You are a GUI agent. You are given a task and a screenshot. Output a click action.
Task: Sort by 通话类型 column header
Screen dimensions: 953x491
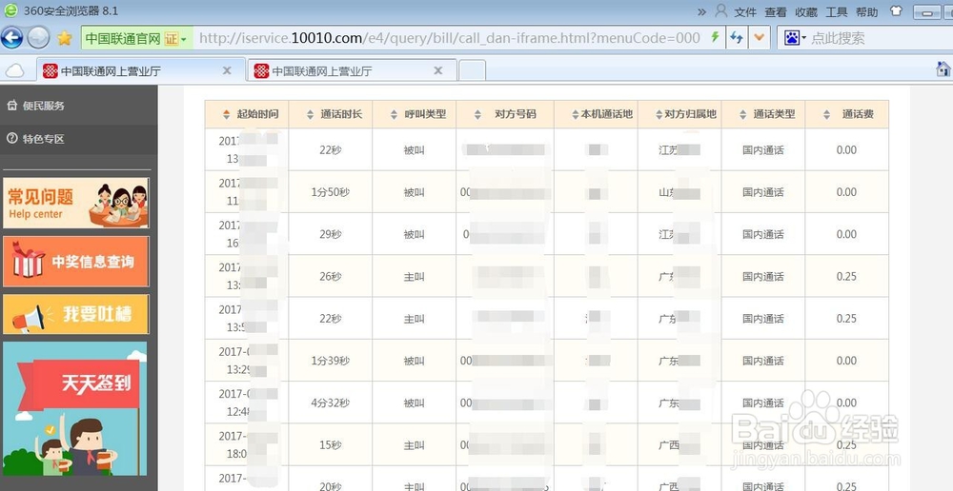763,113
